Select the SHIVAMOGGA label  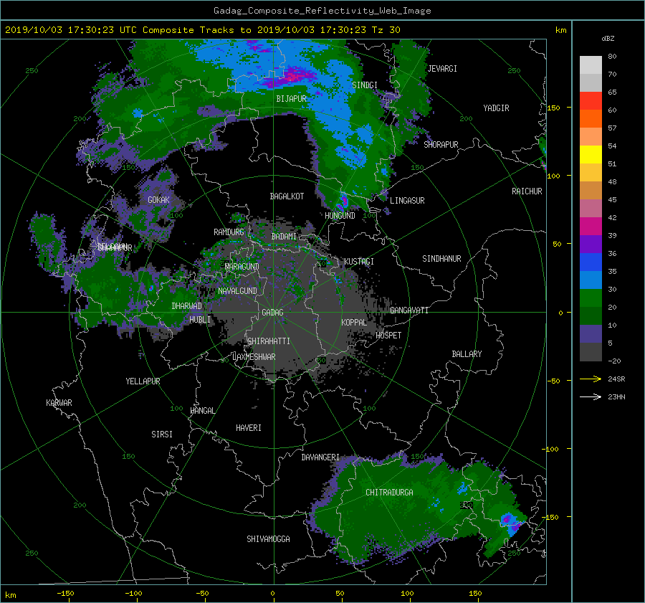(268, 539)
